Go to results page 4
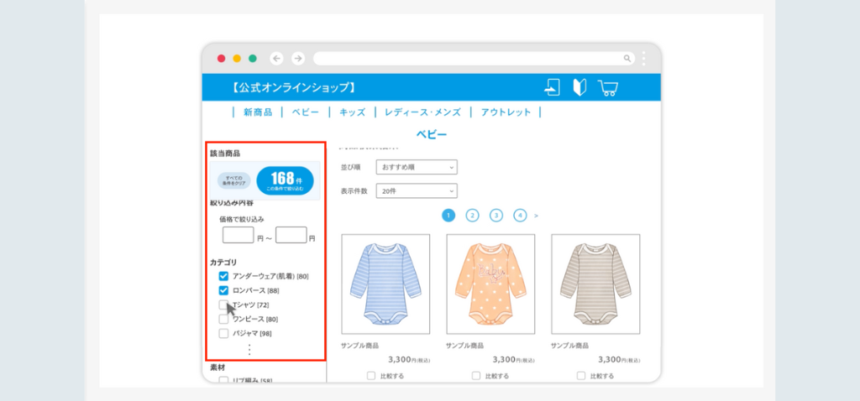 [x=520, y=216]
